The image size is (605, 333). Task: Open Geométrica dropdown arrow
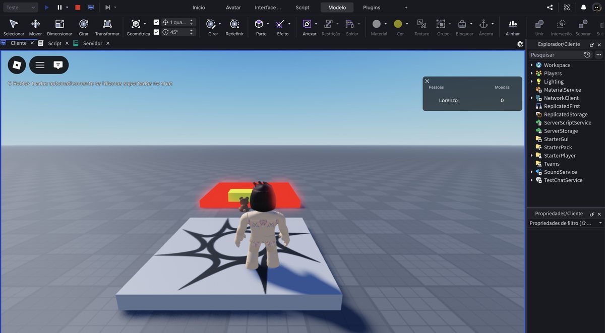pyautogui.click(x=145, y=24)
